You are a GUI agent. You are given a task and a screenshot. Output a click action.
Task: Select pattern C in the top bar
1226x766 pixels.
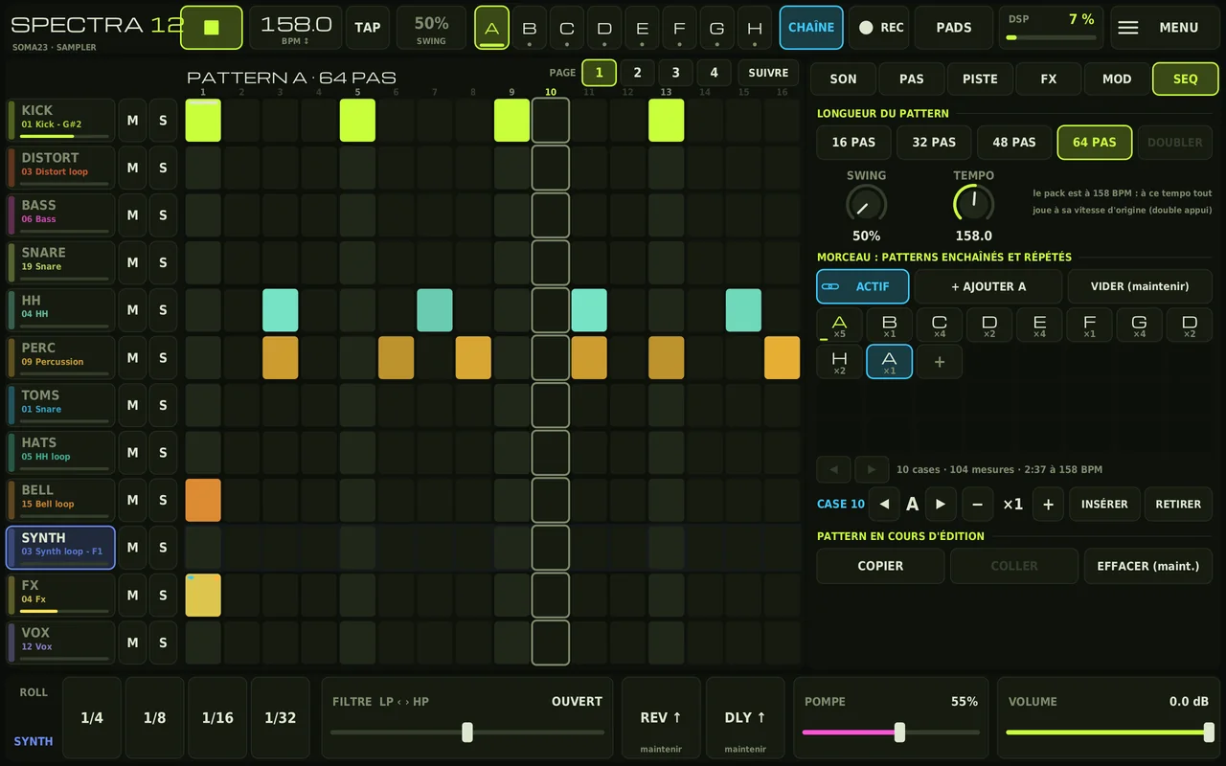click(x=567, y=28)
